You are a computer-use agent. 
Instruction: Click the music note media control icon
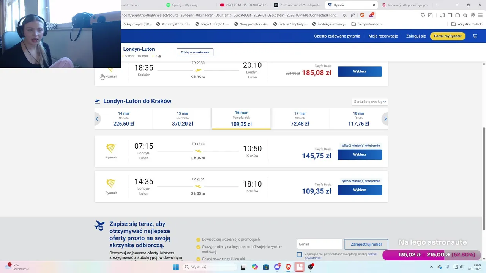tap(442, 15)
